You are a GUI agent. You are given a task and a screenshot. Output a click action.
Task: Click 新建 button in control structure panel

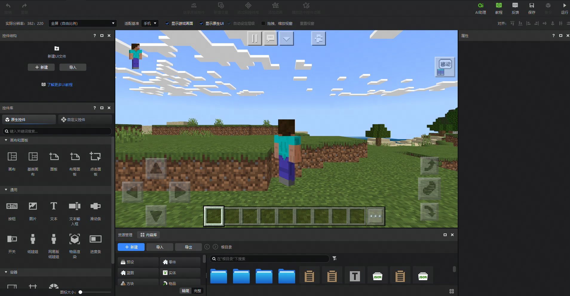tap(41, 67)
